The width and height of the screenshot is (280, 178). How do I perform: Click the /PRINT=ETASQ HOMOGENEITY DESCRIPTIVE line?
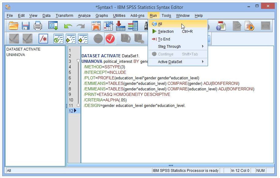tap(127, 94)
